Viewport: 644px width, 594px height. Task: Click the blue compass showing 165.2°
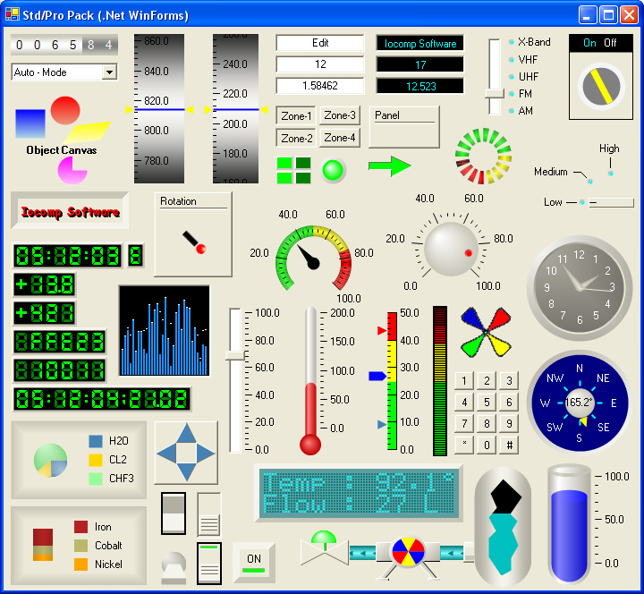tap(579, 403)
